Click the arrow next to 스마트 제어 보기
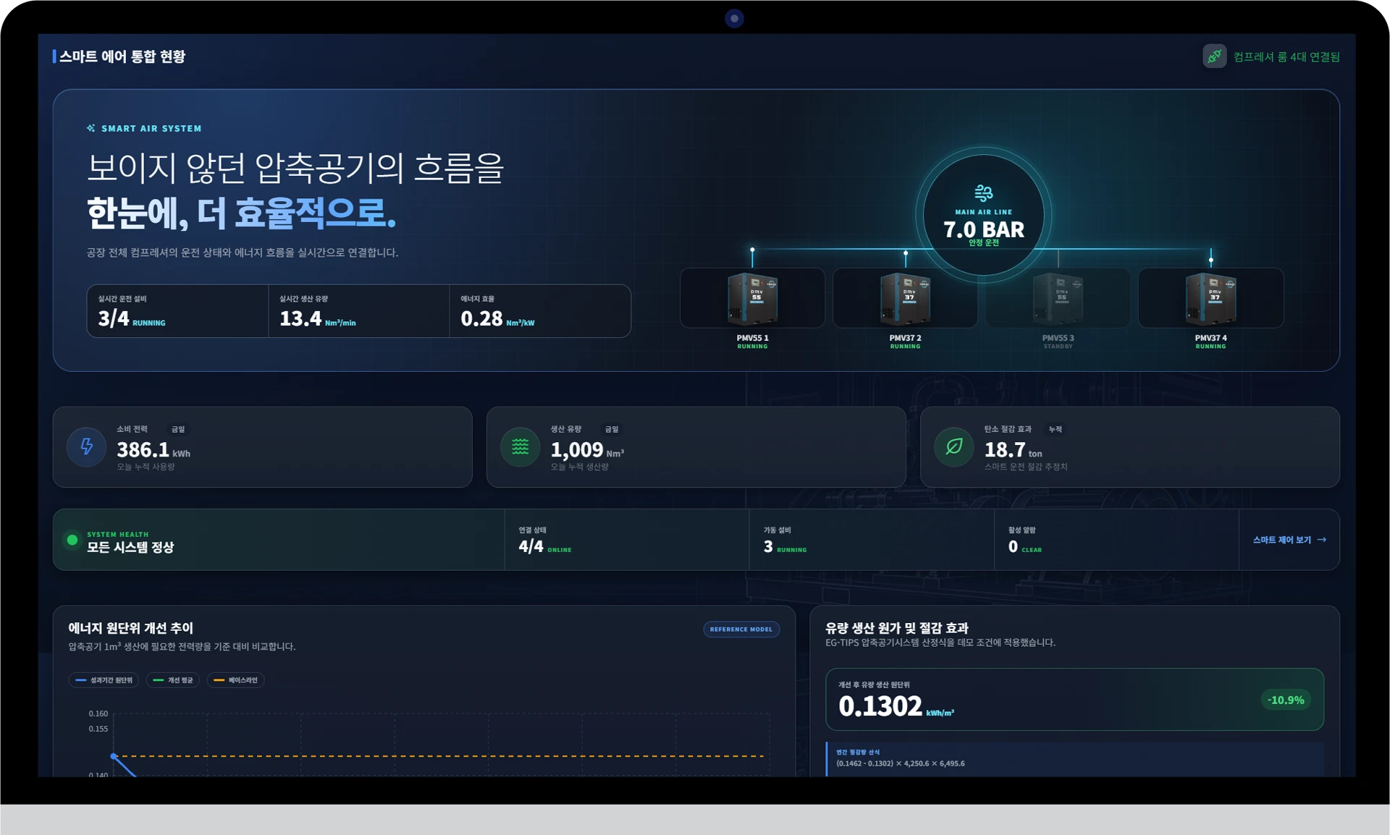This screenshot has height=835, width=1390. (x=1322, y=540)
